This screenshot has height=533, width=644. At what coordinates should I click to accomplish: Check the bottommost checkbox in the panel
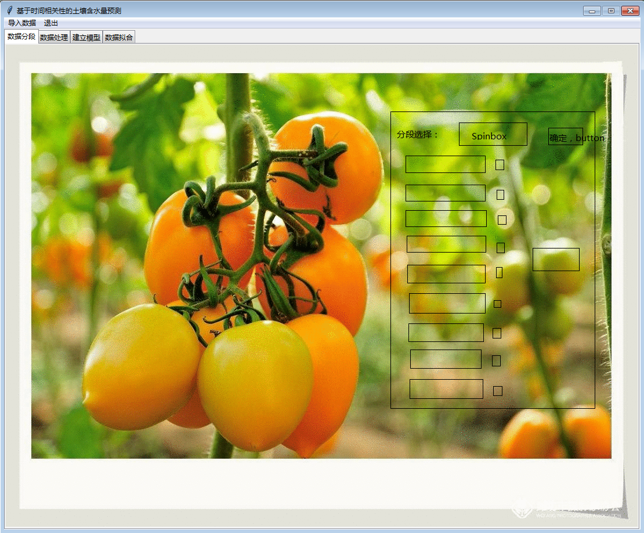click(x=497, y=391)
